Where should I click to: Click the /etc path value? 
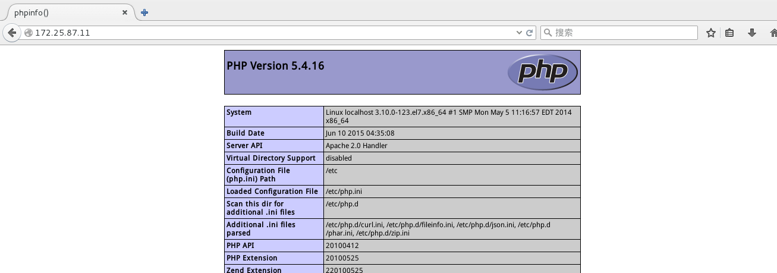pyautogui.click(x=332, y=171)
